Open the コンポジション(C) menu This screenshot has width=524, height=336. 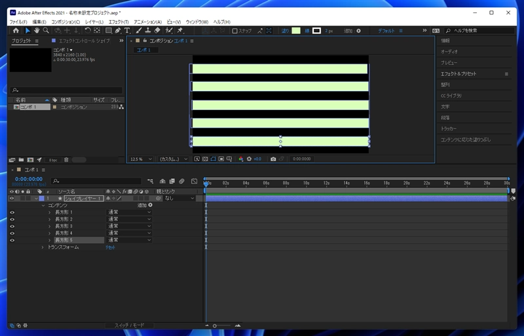pyautogui.click(x=65, y=22)
